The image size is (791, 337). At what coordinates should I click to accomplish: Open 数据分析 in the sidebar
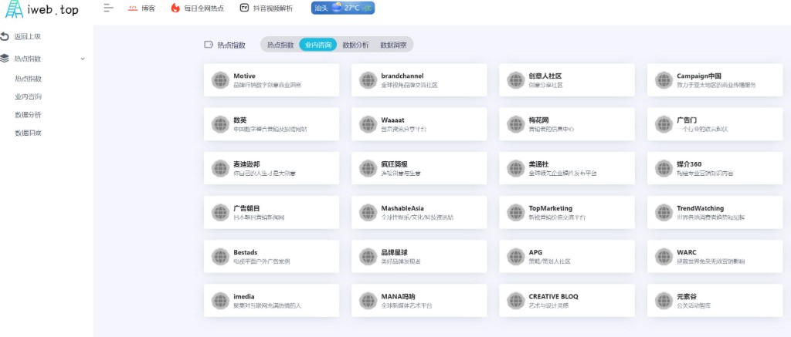coord(29,115)
